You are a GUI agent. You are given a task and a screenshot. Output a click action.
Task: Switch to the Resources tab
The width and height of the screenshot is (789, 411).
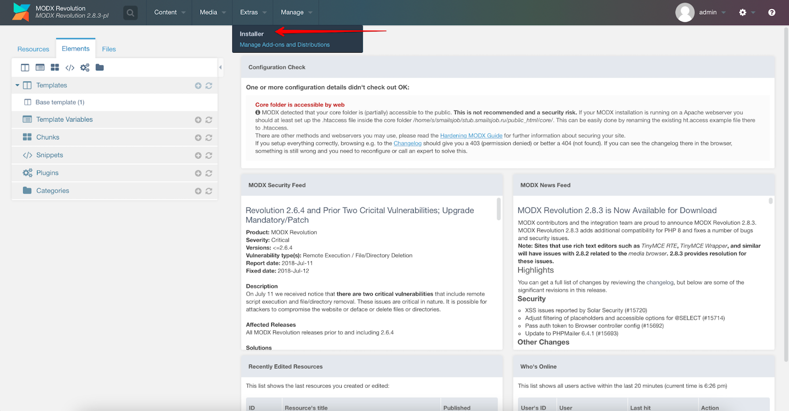(x=33, y=49)
